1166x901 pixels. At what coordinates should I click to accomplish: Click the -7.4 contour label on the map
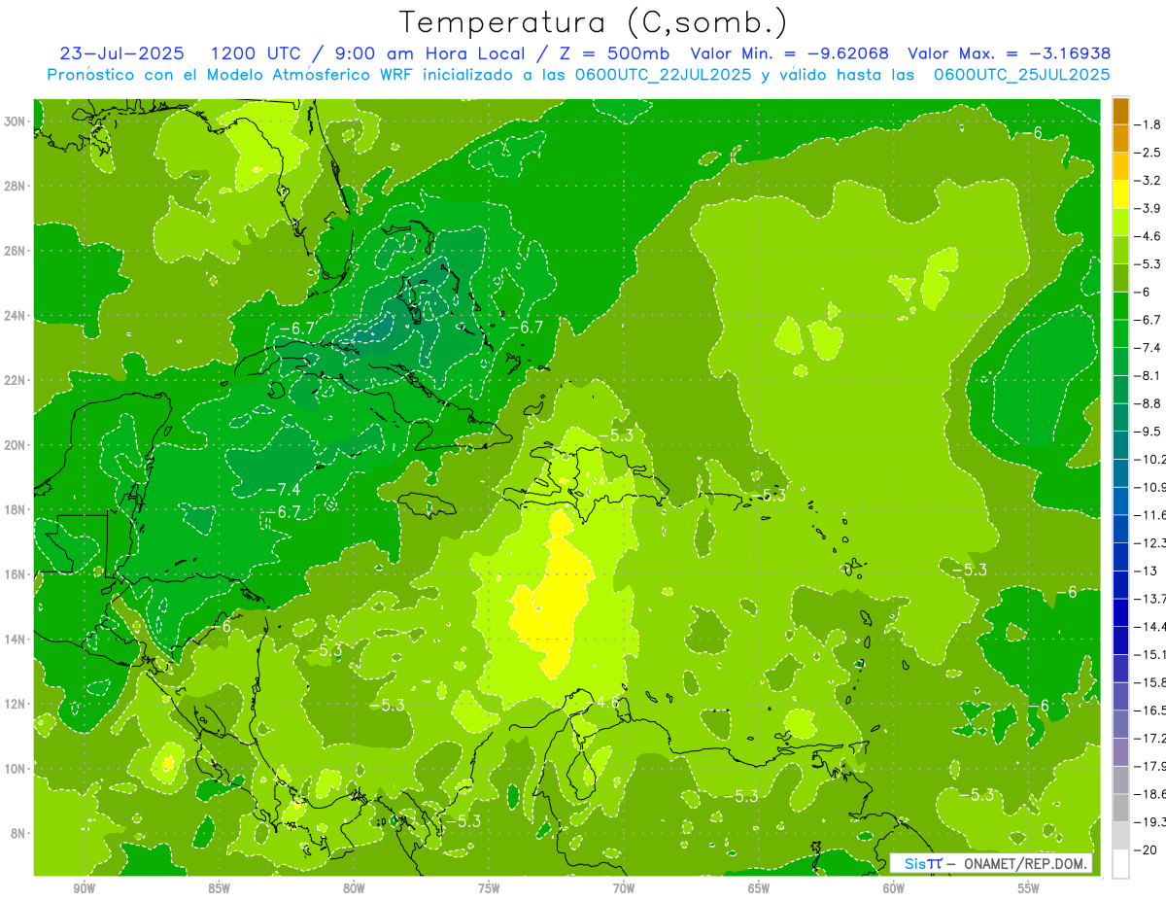(x=283, y=489)
